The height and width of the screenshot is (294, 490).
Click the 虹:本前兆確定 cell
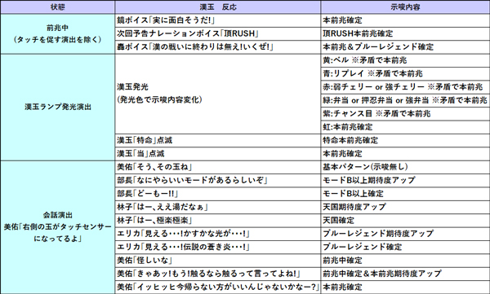click(405, 127)
